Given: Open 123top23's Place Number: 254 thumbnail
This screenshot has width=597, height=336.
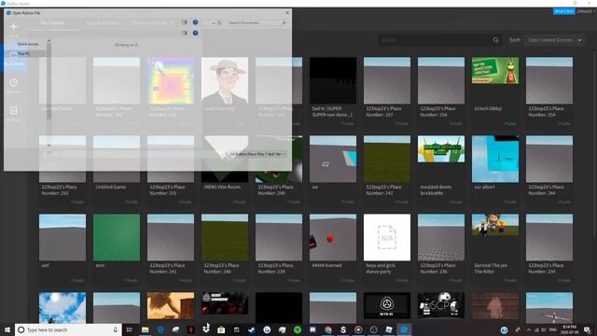Looking at the screenshot, I should click(x=549, y=80).
